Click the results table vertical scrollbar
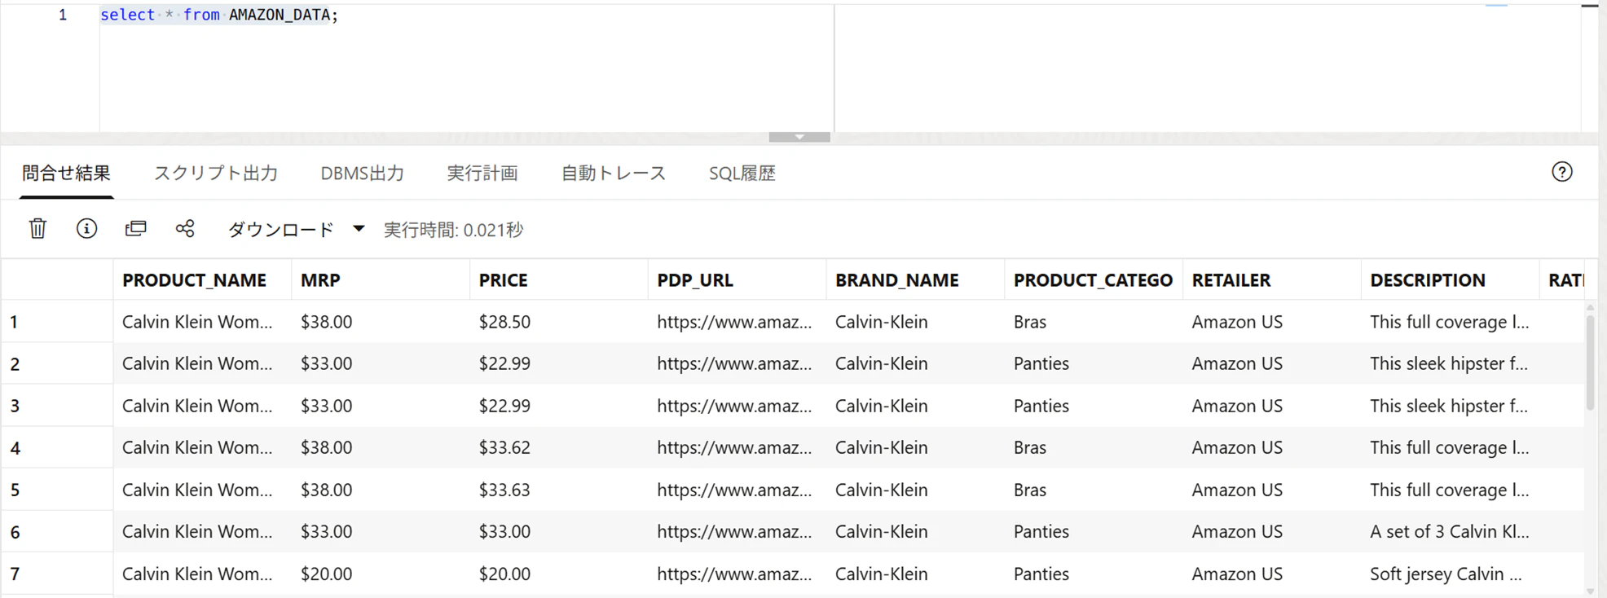1607x598 pixels. pyautogui.click(x=1590, y=363)
